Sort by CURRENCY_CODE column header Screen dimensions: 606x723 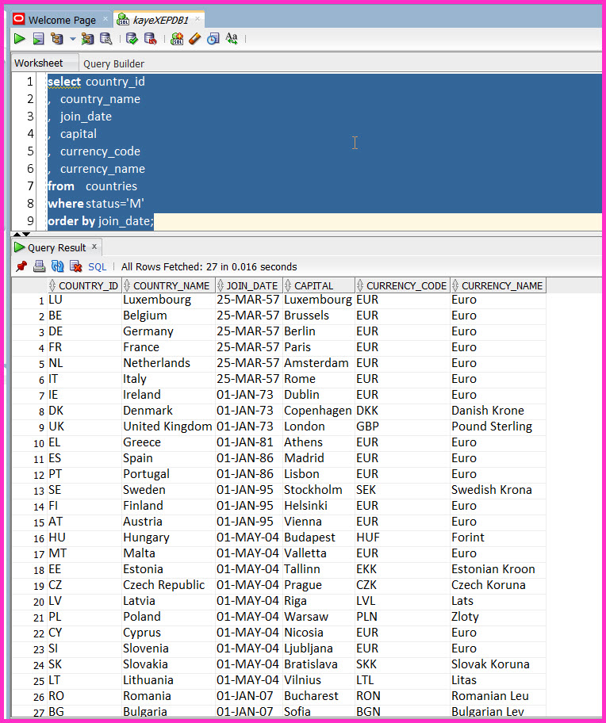[x=403, y=286]
